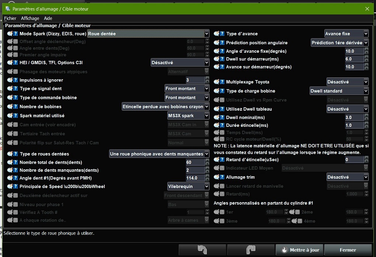
Task: Open help for Dwell nominal(ms)
Action: click(x=222, y=117)
